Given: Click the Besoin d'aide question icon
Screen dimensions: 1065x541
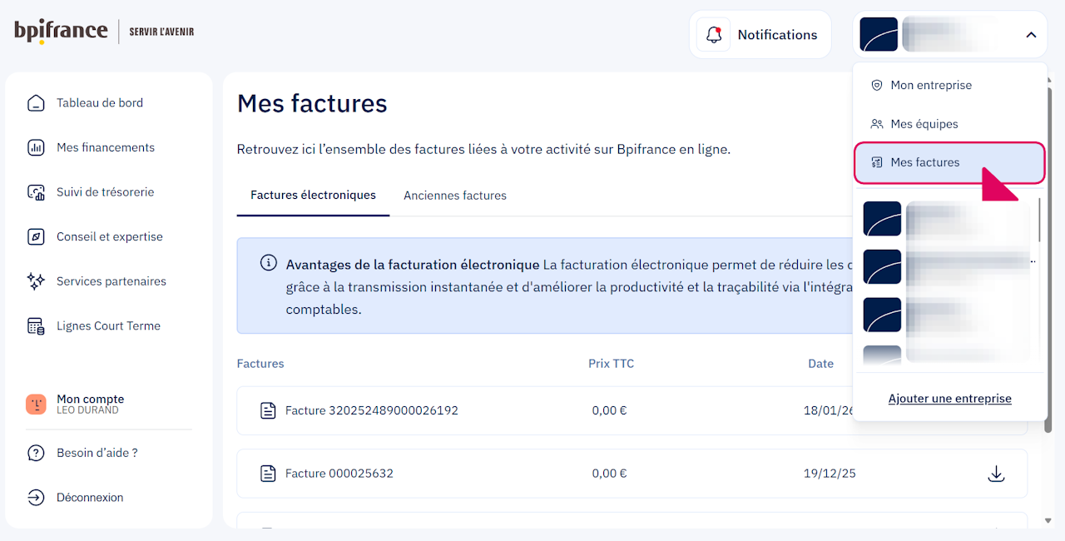Looking at the screenshot, I should point(36,454).
